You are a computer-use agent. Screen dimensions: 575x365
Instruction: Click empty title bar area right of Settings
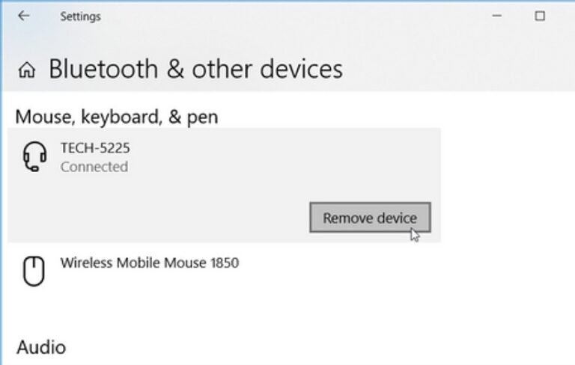pyautogui.click(x=285, y=16)
